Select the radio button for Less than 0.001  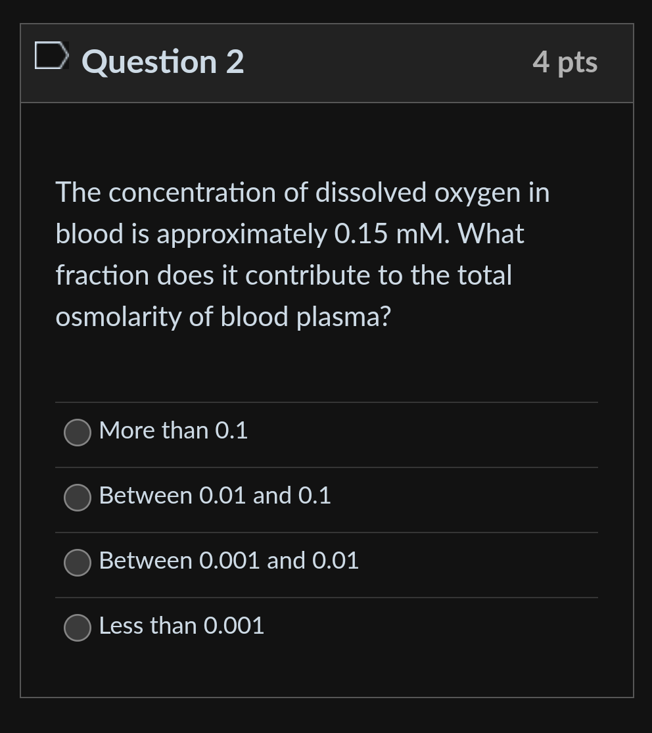(x=77, y=628)
